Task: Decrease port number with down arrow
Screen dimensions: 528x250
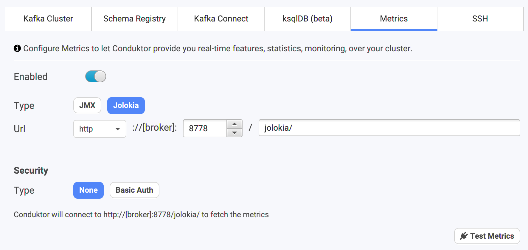Action: pos(235,133)
